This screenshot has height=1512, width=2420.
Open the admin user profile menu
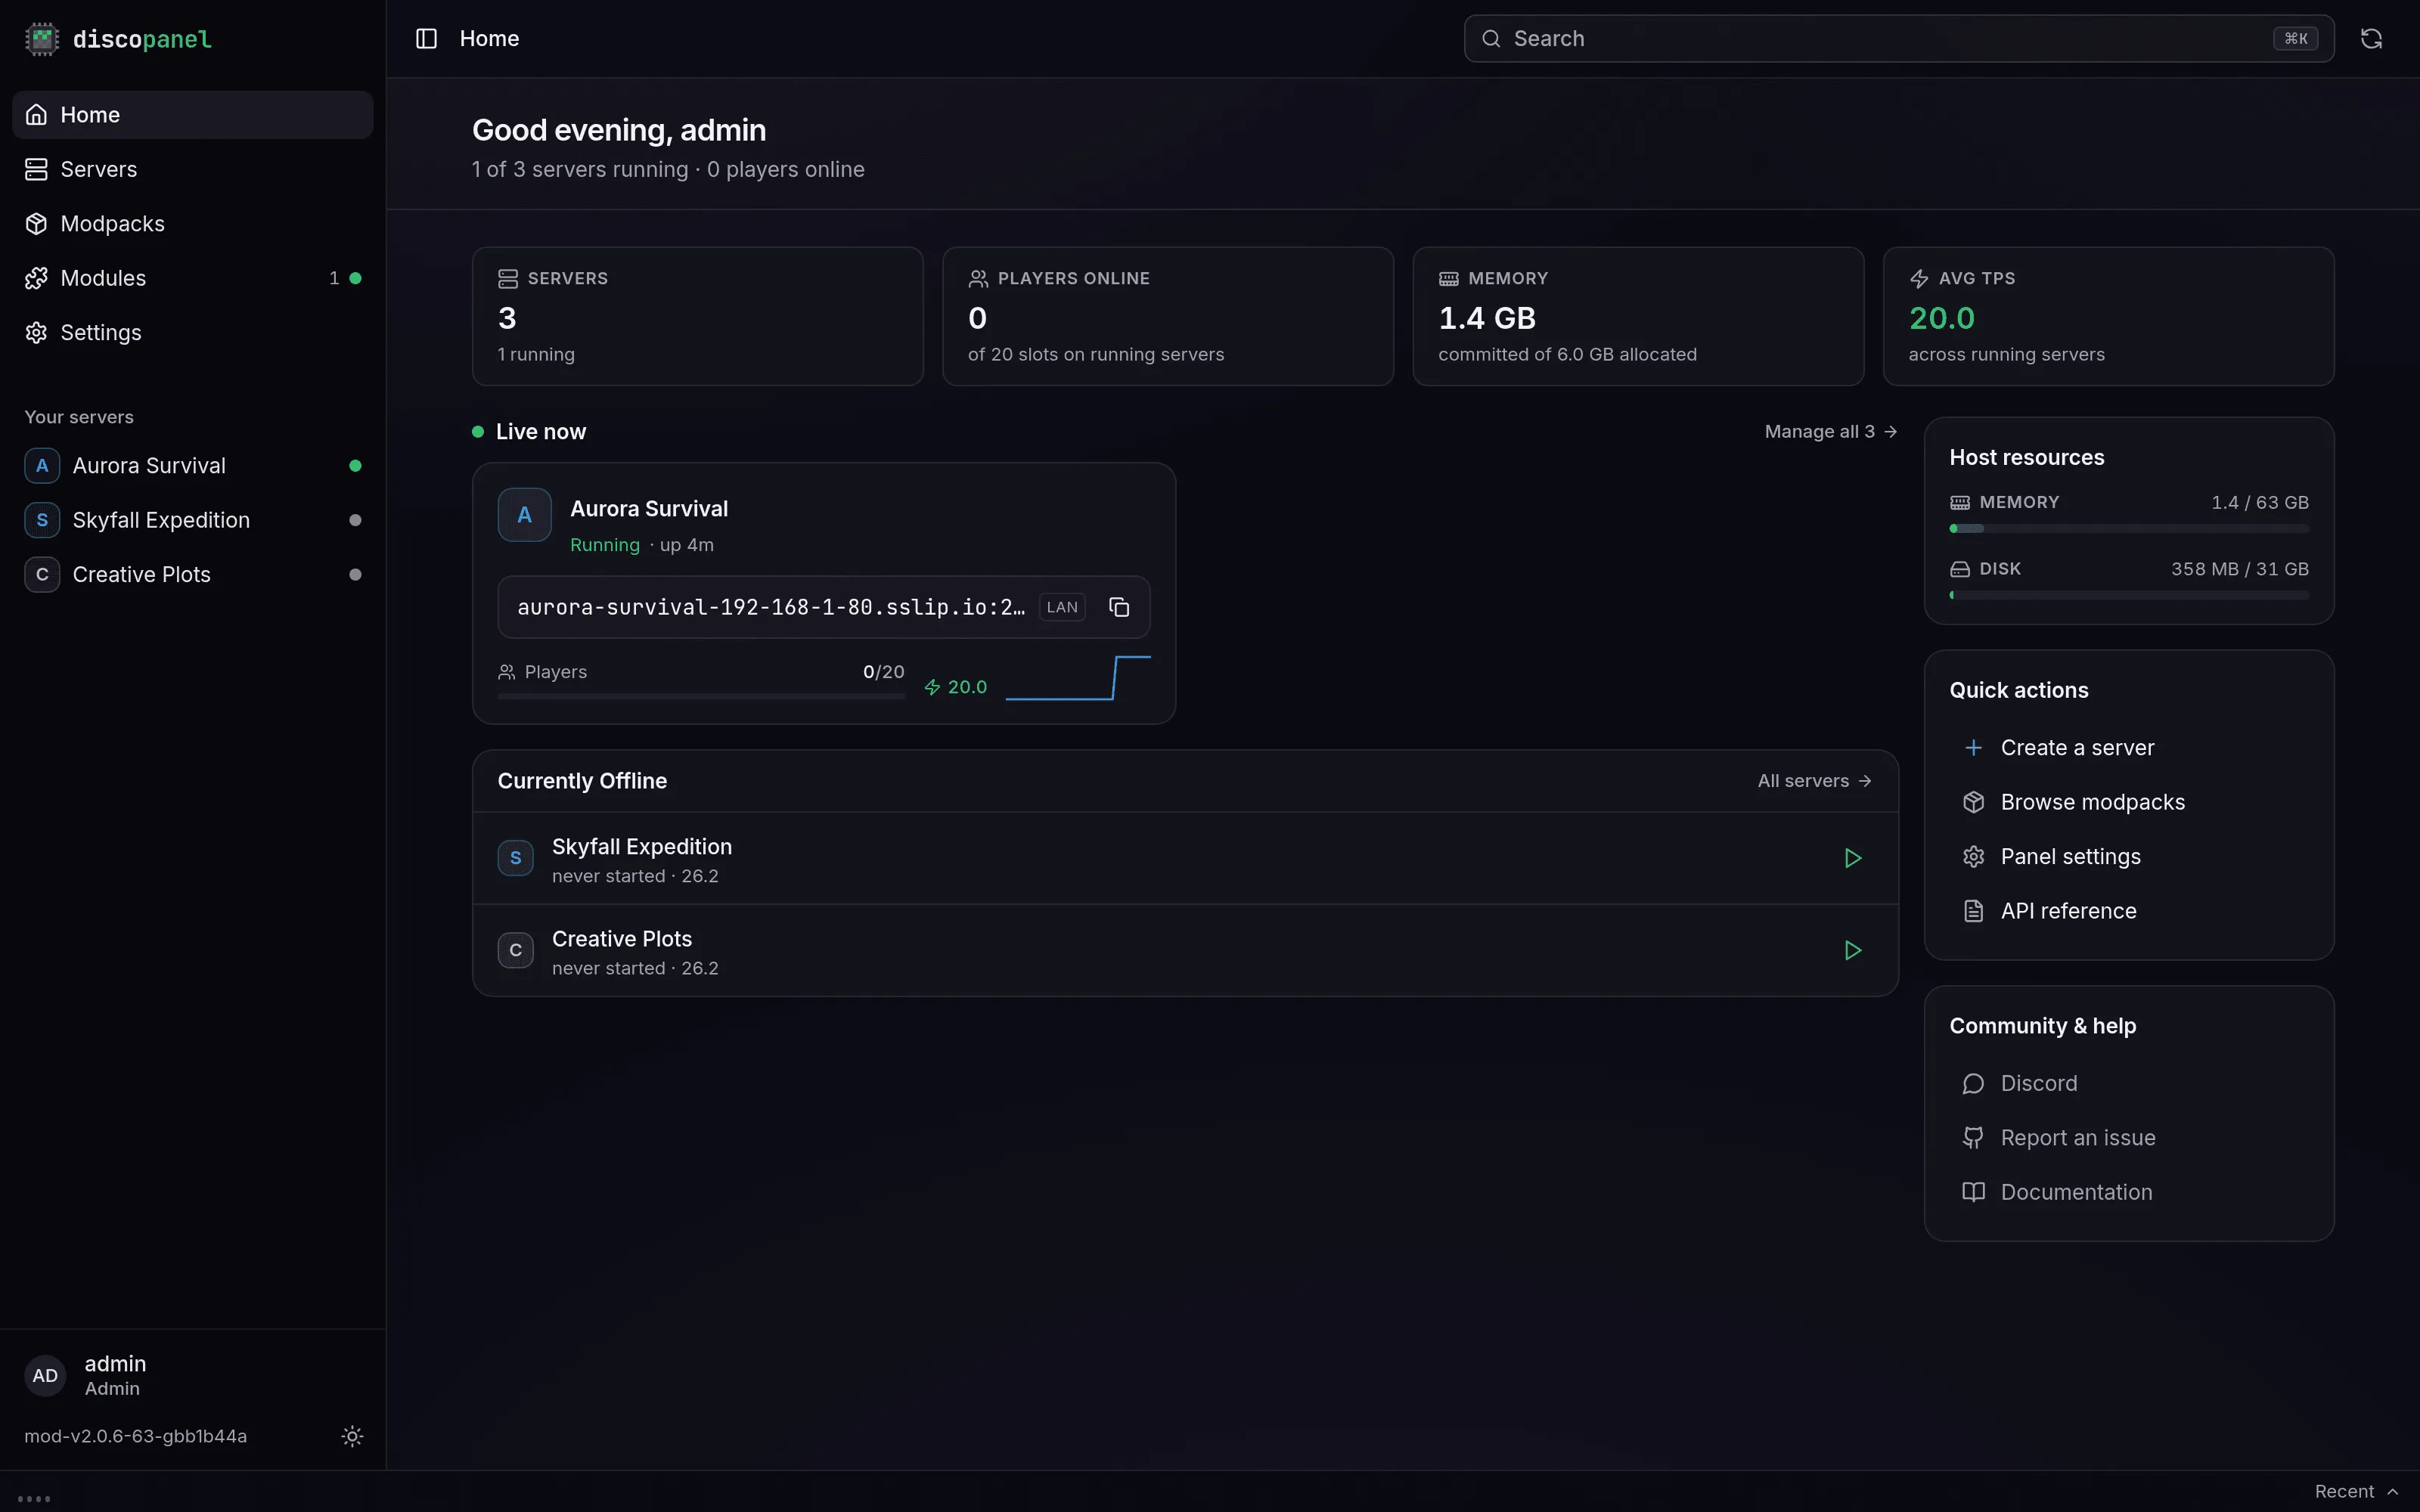tap(192, 1375)
